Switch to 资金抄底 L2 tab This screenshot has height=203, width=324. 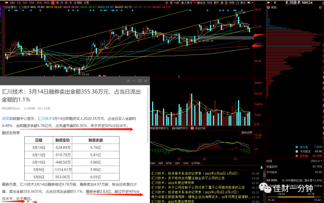[198, 128]
